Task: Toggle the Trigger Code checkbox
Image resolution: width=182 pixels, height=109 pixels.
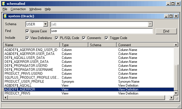Action: [106, 38]
